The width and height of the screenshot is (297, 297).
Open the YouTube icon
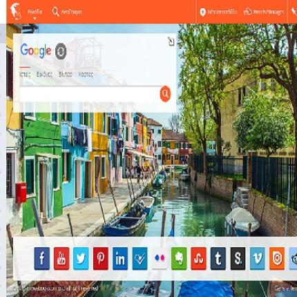(x=61, y=258)
